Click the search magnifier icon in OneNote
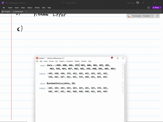 click(64, 3)
